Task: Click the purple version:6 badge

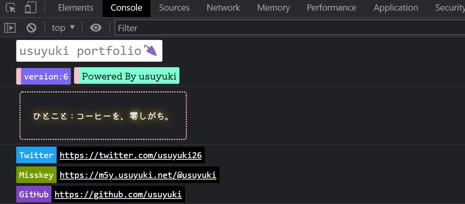Action: point(46,76)
